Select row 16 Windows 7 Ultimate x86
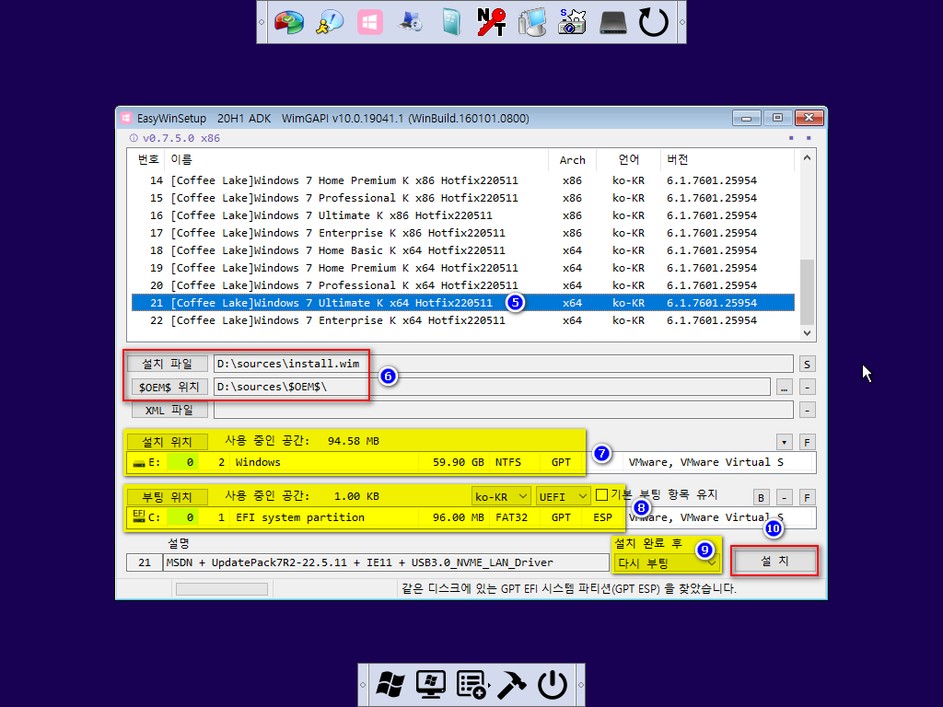The height and width of the screenshot is (707, 943). click(463, 215)
